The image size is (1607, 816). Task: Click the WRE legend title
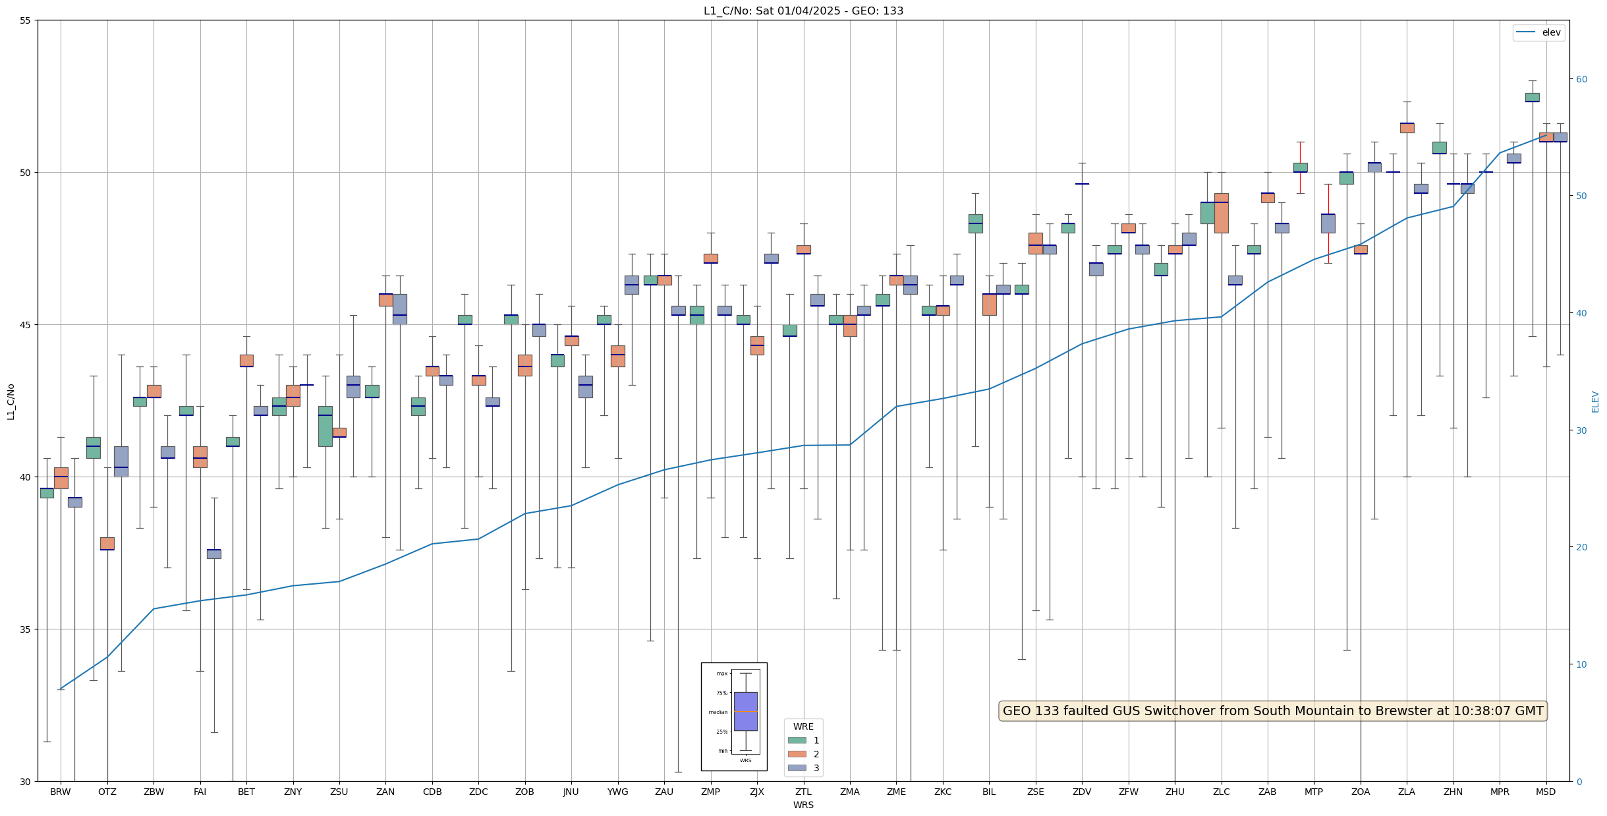coord(803,726)
